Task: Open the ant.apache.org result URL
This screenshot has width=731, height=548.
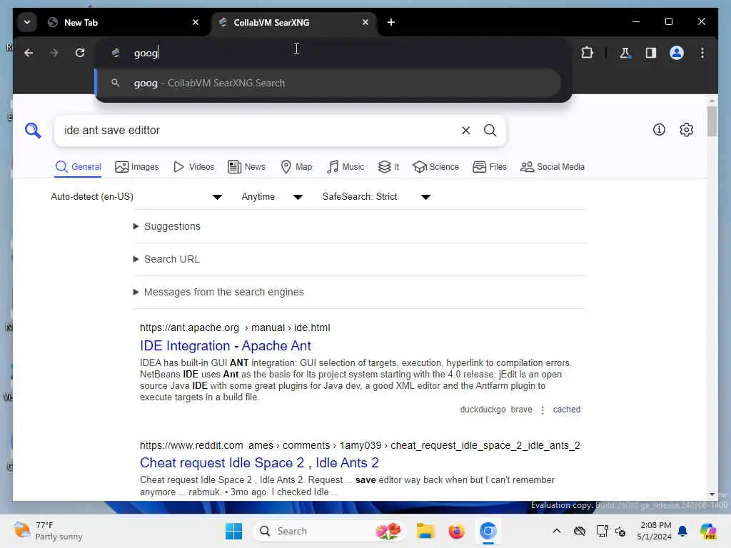Action: pos(235,328)
